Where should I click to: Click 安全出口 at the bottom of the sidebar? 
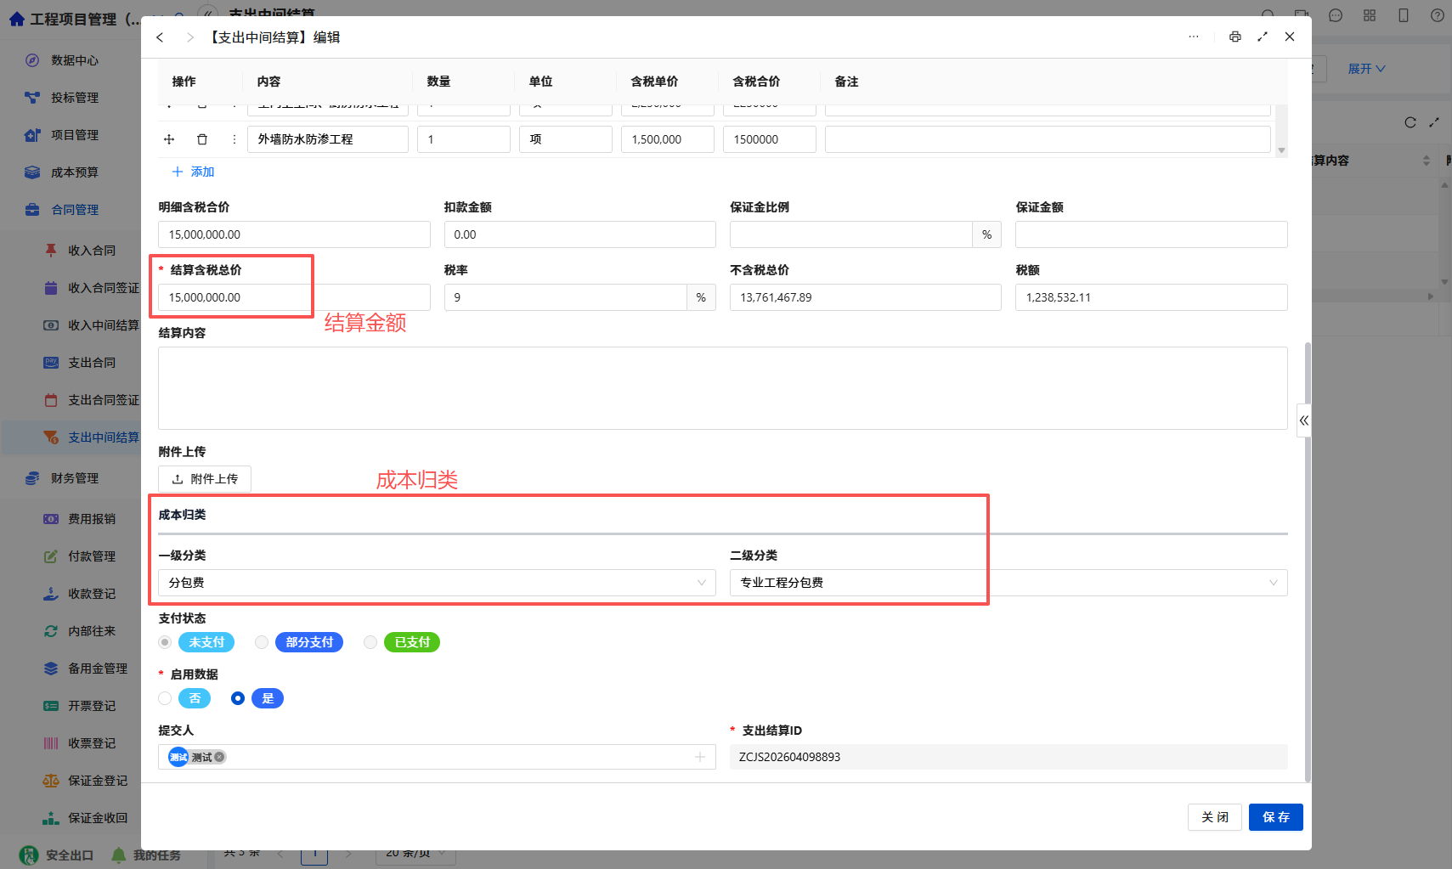tap(57, 855)
